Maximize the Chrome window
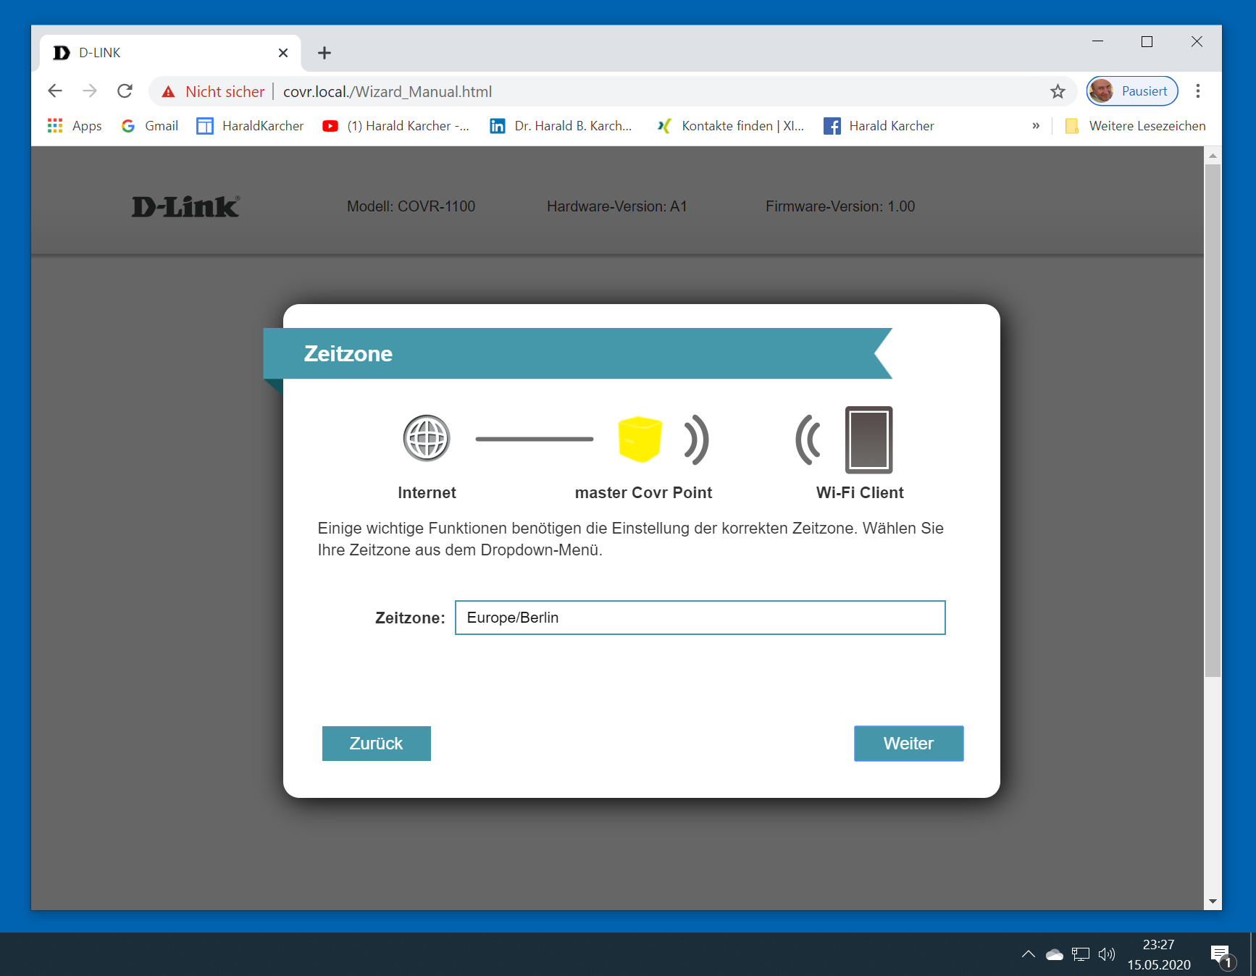The image size is (1256, 976). tap(1147, 41)
